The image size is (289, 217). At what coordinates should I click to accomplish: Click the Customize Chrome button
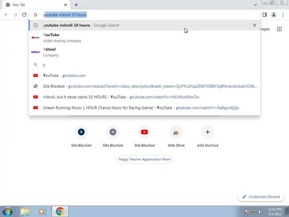click(261, 197)
